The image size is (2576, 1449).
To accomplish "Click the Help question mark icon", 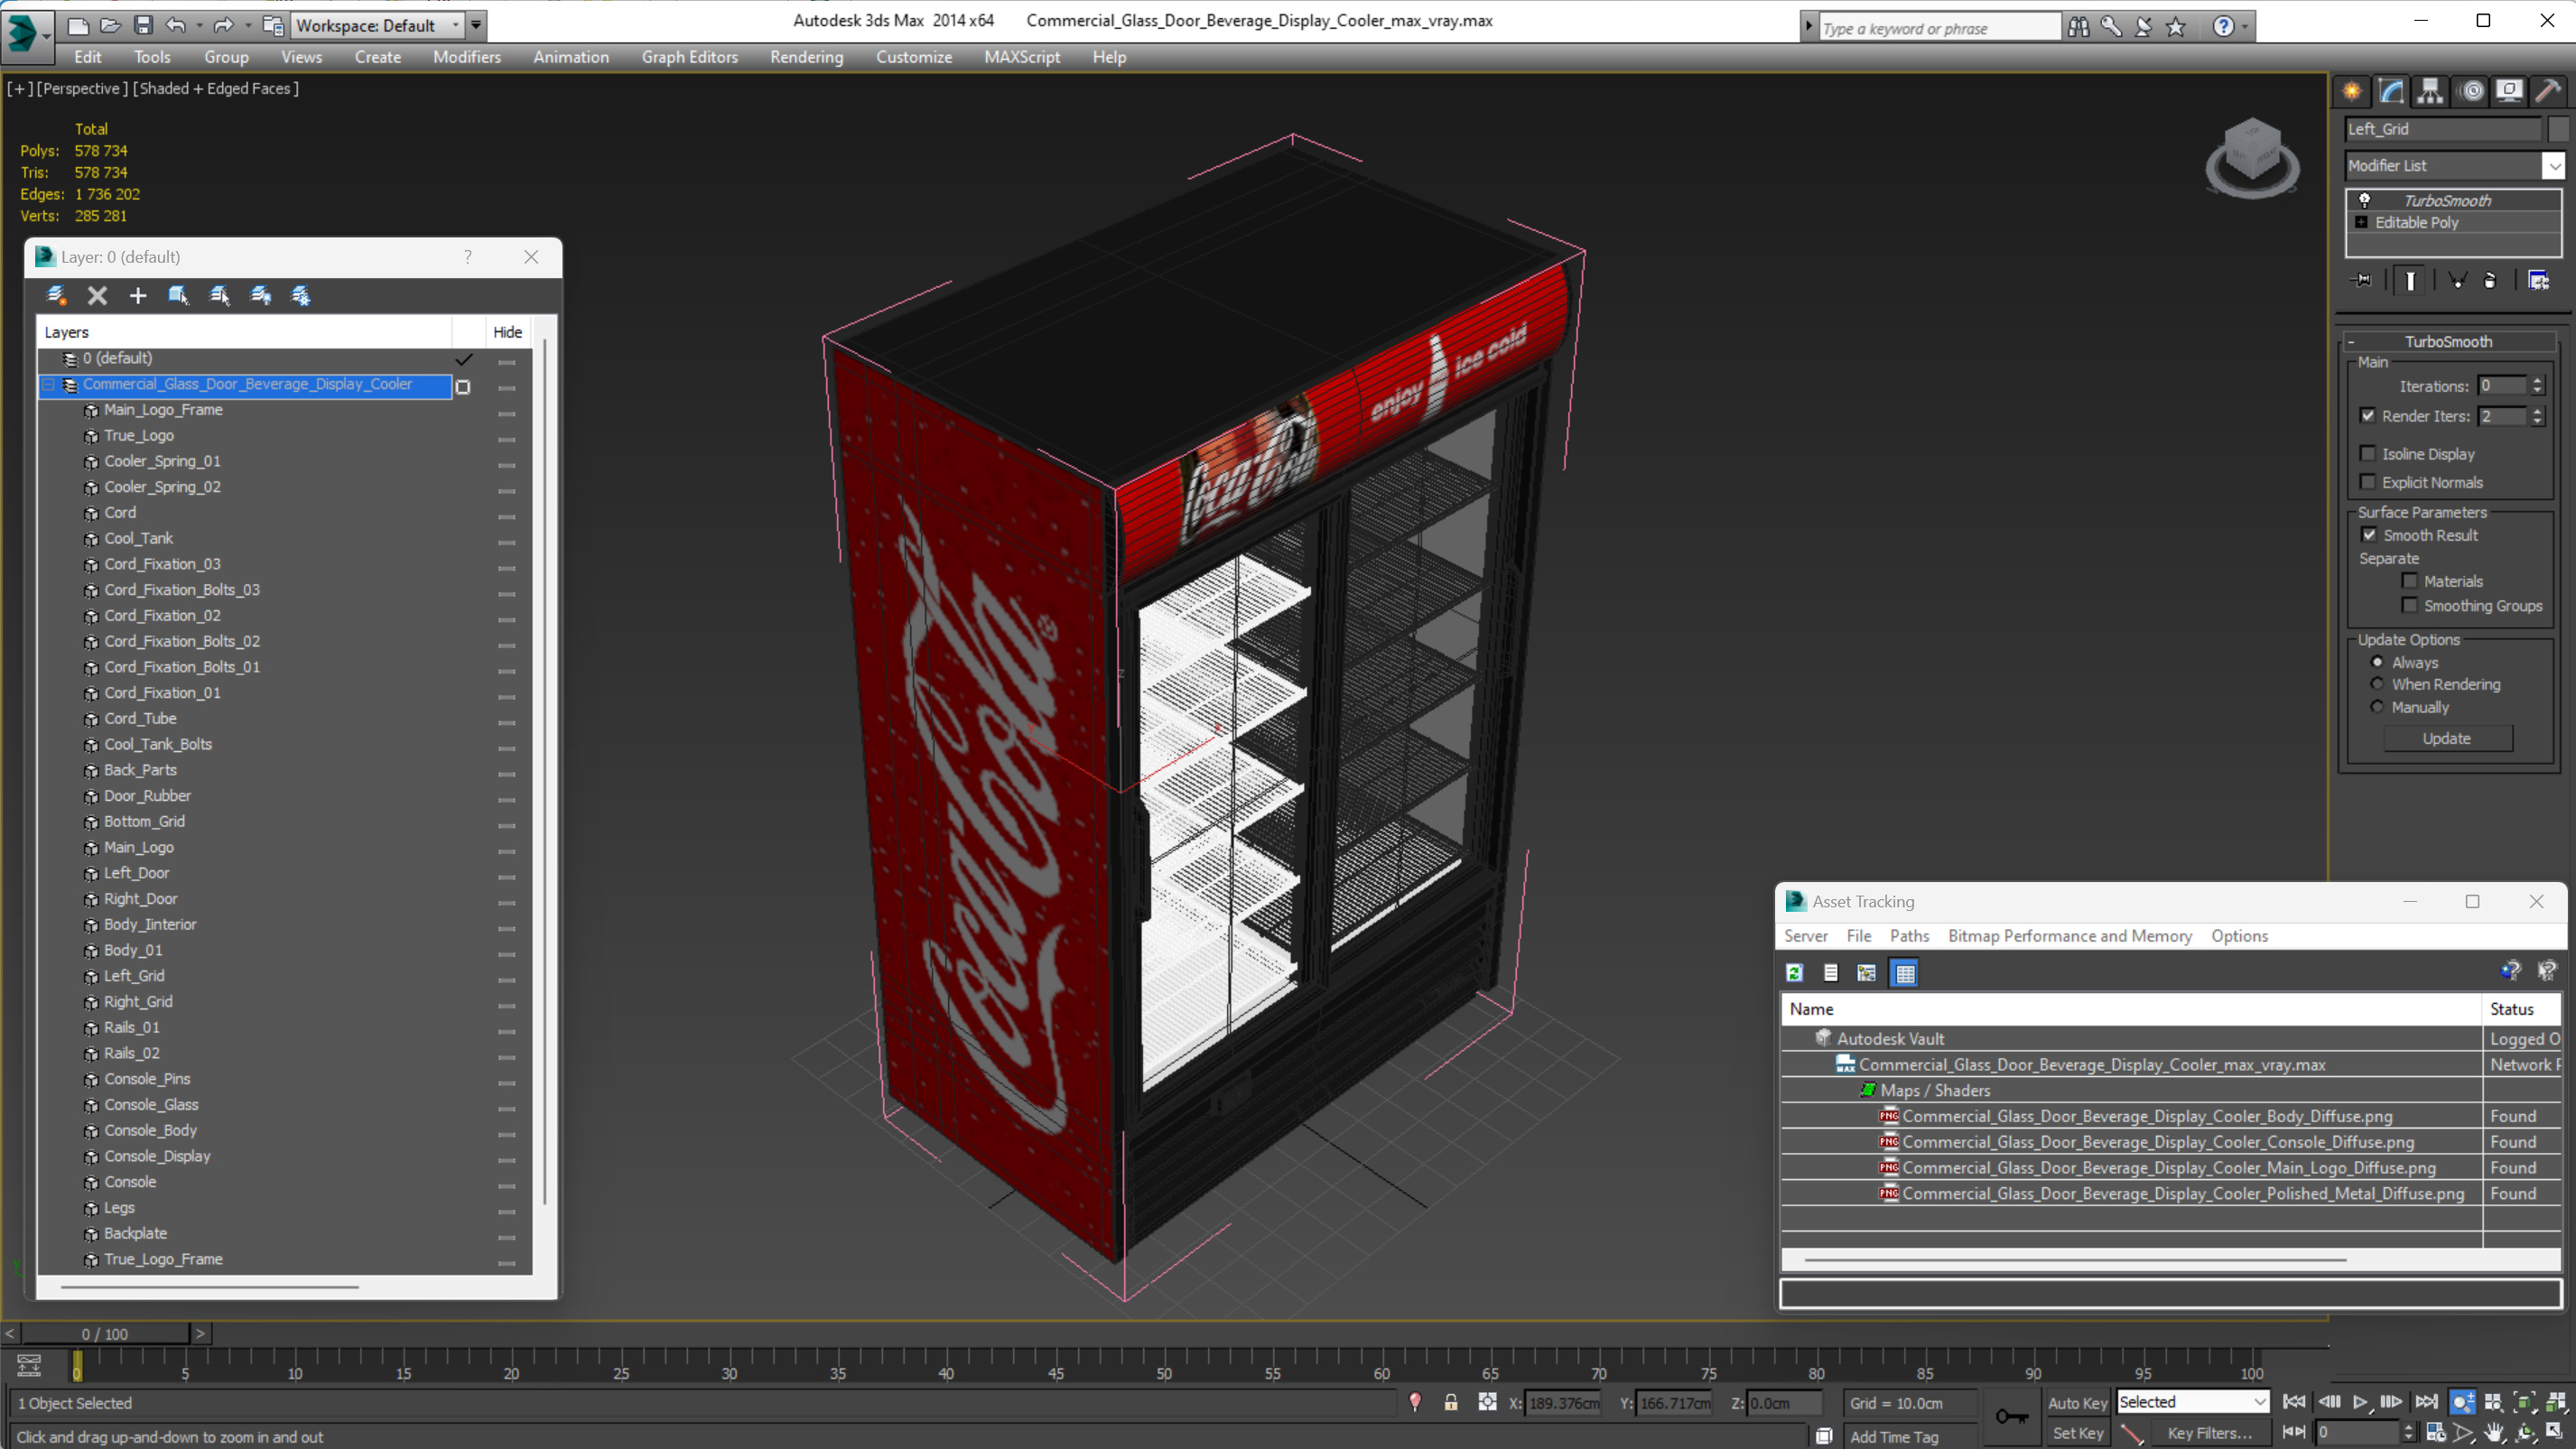I will [x=2222, y=27].
